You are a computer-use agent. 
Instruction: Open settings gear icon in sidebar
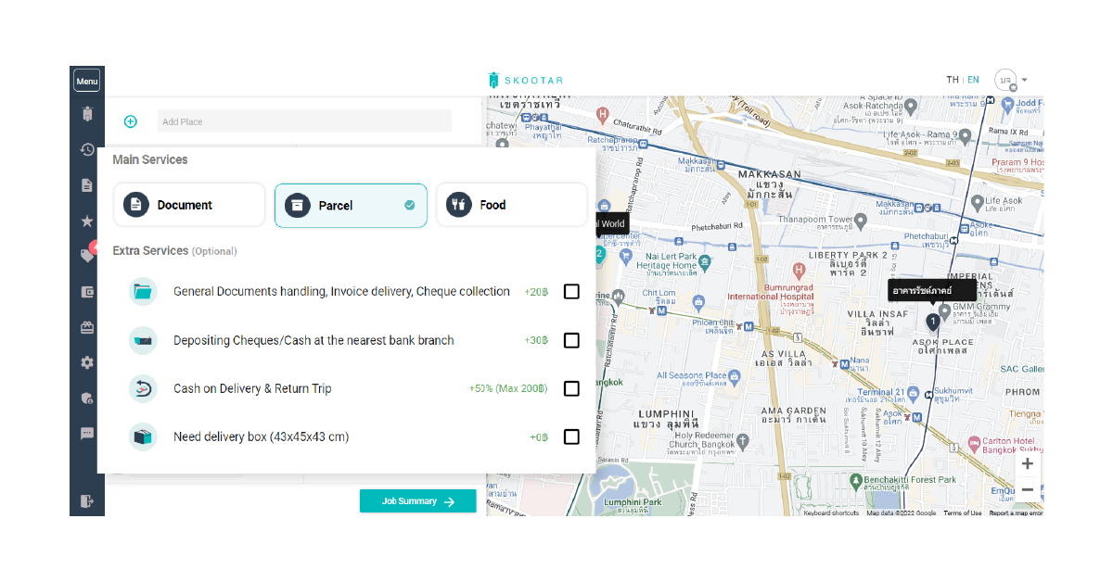pyautogui.click(x=87, y=362)
